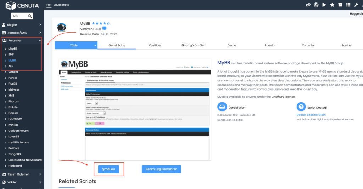Screen dimensions: 363x189
Task: Select Phorum in the forum list
Action: [x=14, y=101]
